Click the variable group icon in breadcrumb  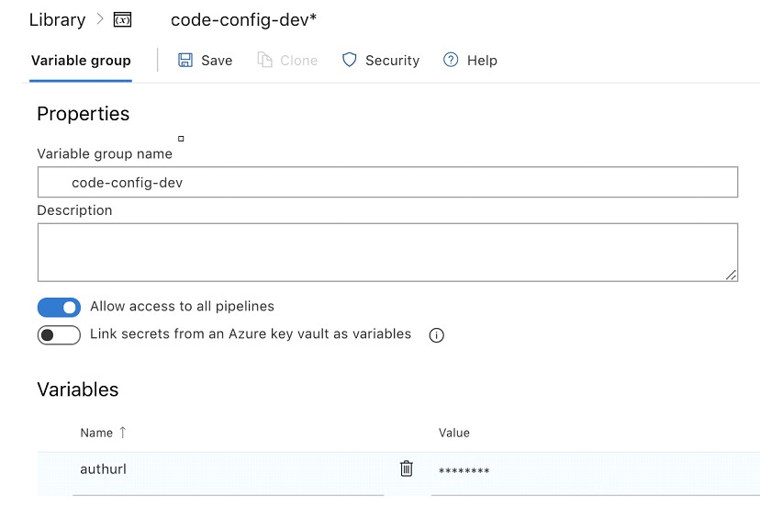(x=122, y=19)
